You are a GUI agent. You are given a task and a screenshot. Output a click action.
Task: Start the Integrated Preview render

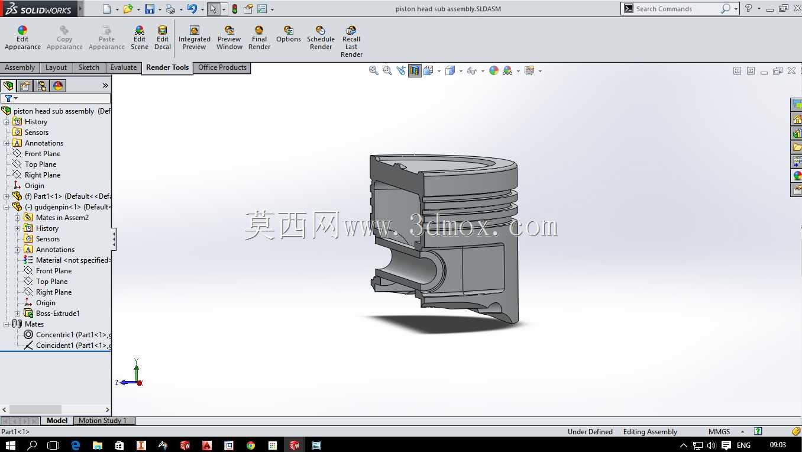(x=194, y=38)
